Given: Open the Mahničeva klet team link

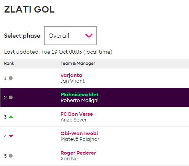Looking at the screenshot, I should coord(80,94).
